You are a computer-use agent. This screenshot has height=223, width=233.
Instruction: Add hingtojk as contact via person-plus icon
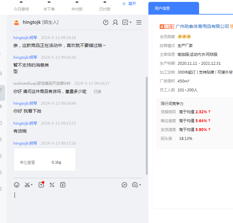pos(115,23)
